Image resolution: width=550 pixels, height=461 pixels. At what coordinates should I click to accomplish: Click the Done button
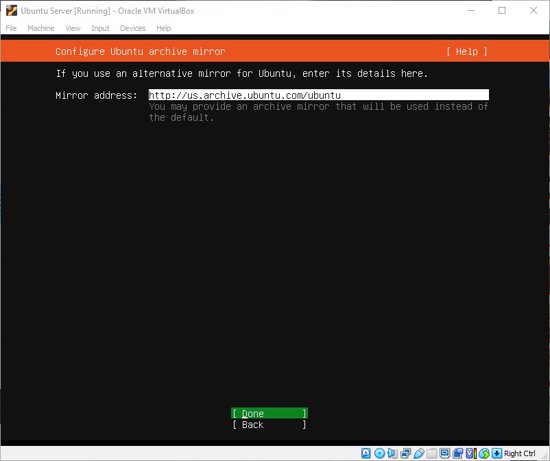270,413
